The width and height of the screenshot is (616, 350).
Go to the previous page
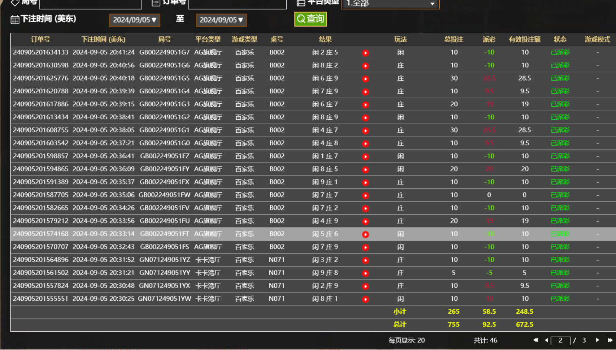pos(546,340)
